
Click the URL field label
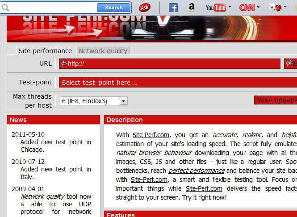point(46,63)
